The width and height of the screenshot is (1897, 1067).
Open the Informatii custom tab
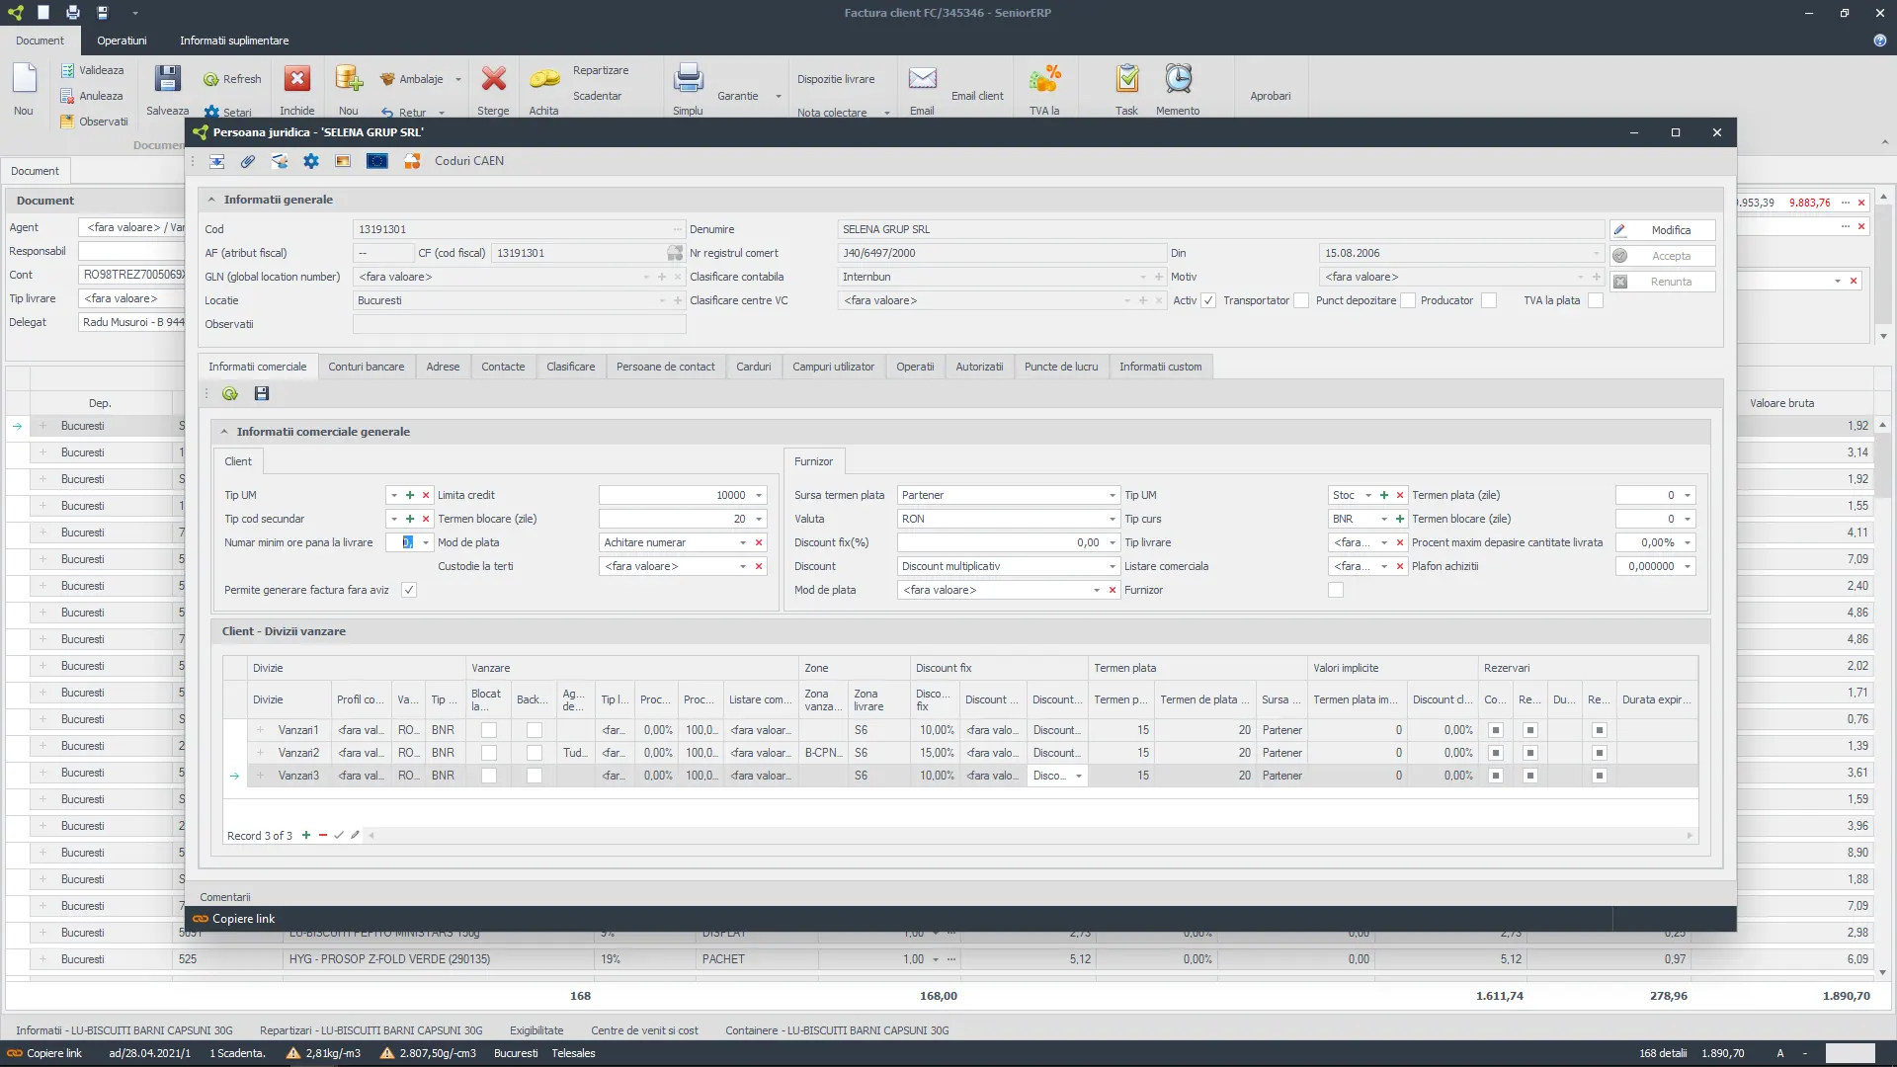pos(1161,367)
